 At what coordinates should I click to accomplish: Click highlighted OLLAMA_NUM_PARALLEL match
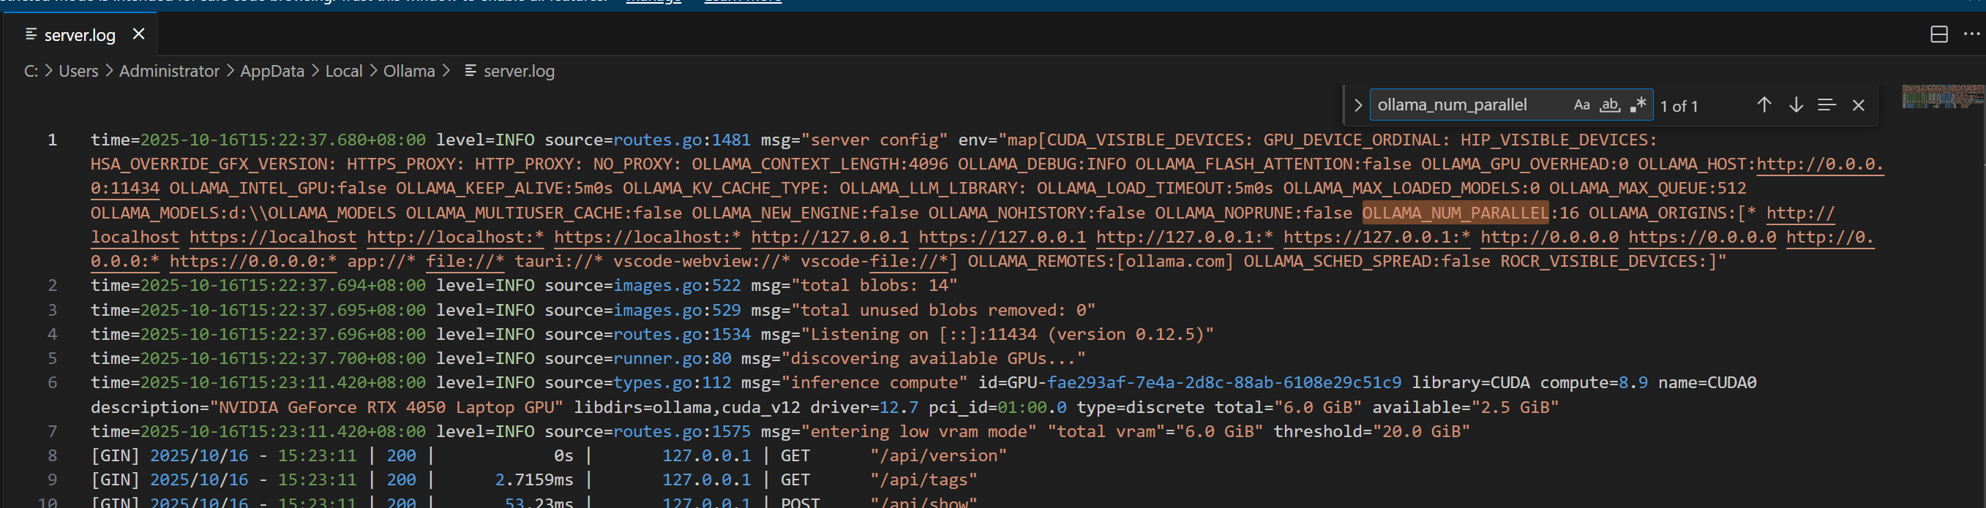point(1455,213)
